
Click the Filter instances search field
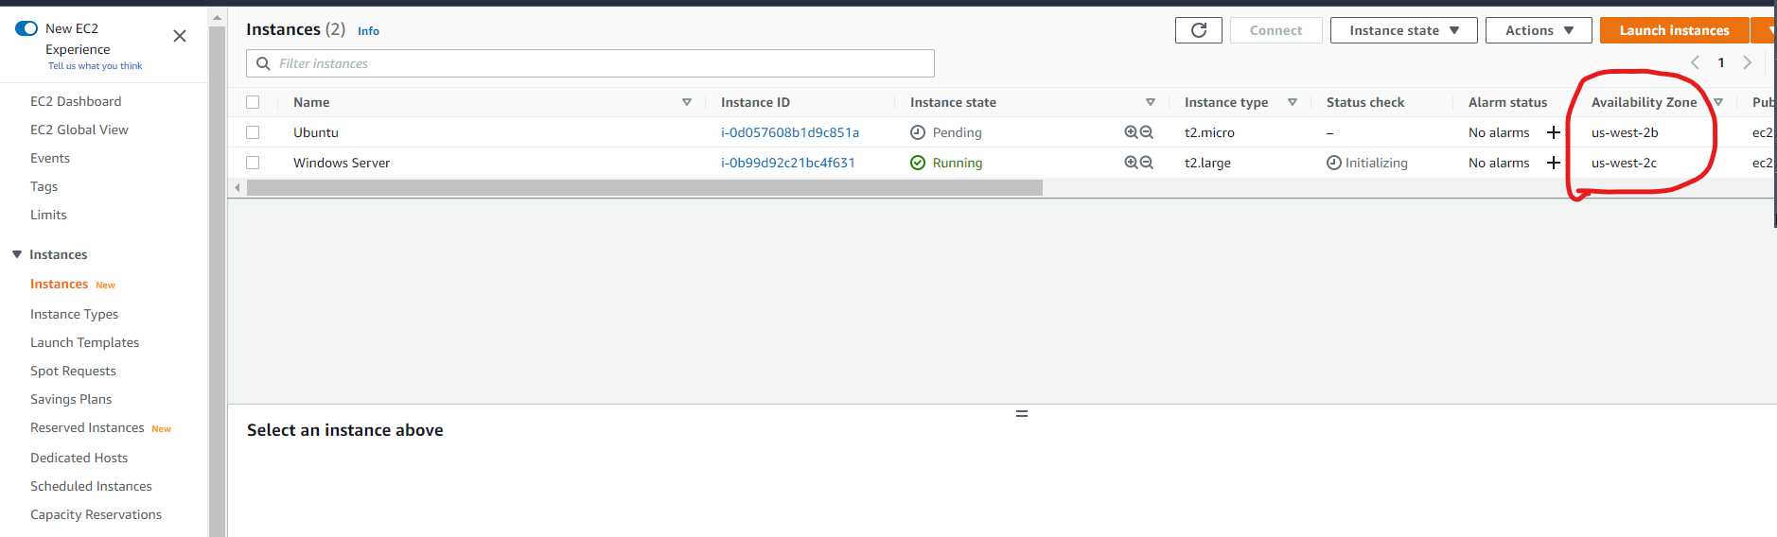(x=590, y=63)
